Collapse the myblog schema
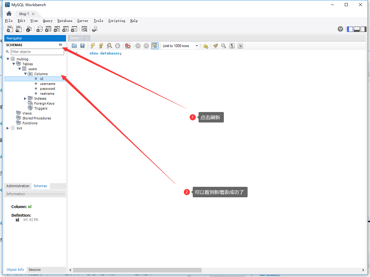The image size is (370, 277). point(8,59)
